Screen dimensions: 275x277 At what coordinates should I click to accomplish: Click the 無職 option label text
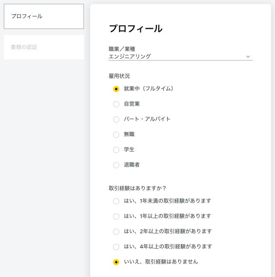tap(129, 134)
